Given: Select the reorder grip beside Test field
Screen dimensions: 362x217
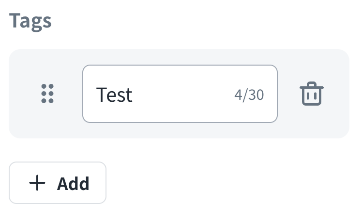Looking at the screenshot, I should pos(47,94).
